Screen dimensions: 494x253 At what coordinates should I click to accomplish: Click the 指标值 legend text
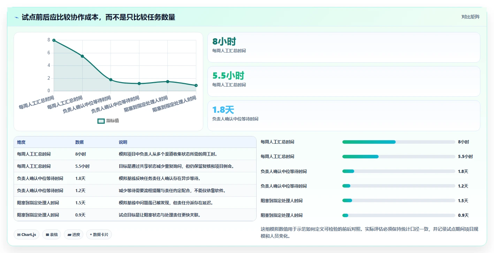tap(113, 121)
